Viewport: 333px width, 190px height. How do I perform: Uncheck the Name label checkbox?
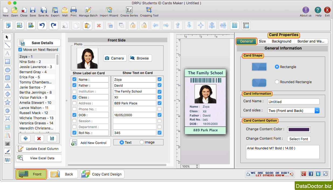coord(74,79)
